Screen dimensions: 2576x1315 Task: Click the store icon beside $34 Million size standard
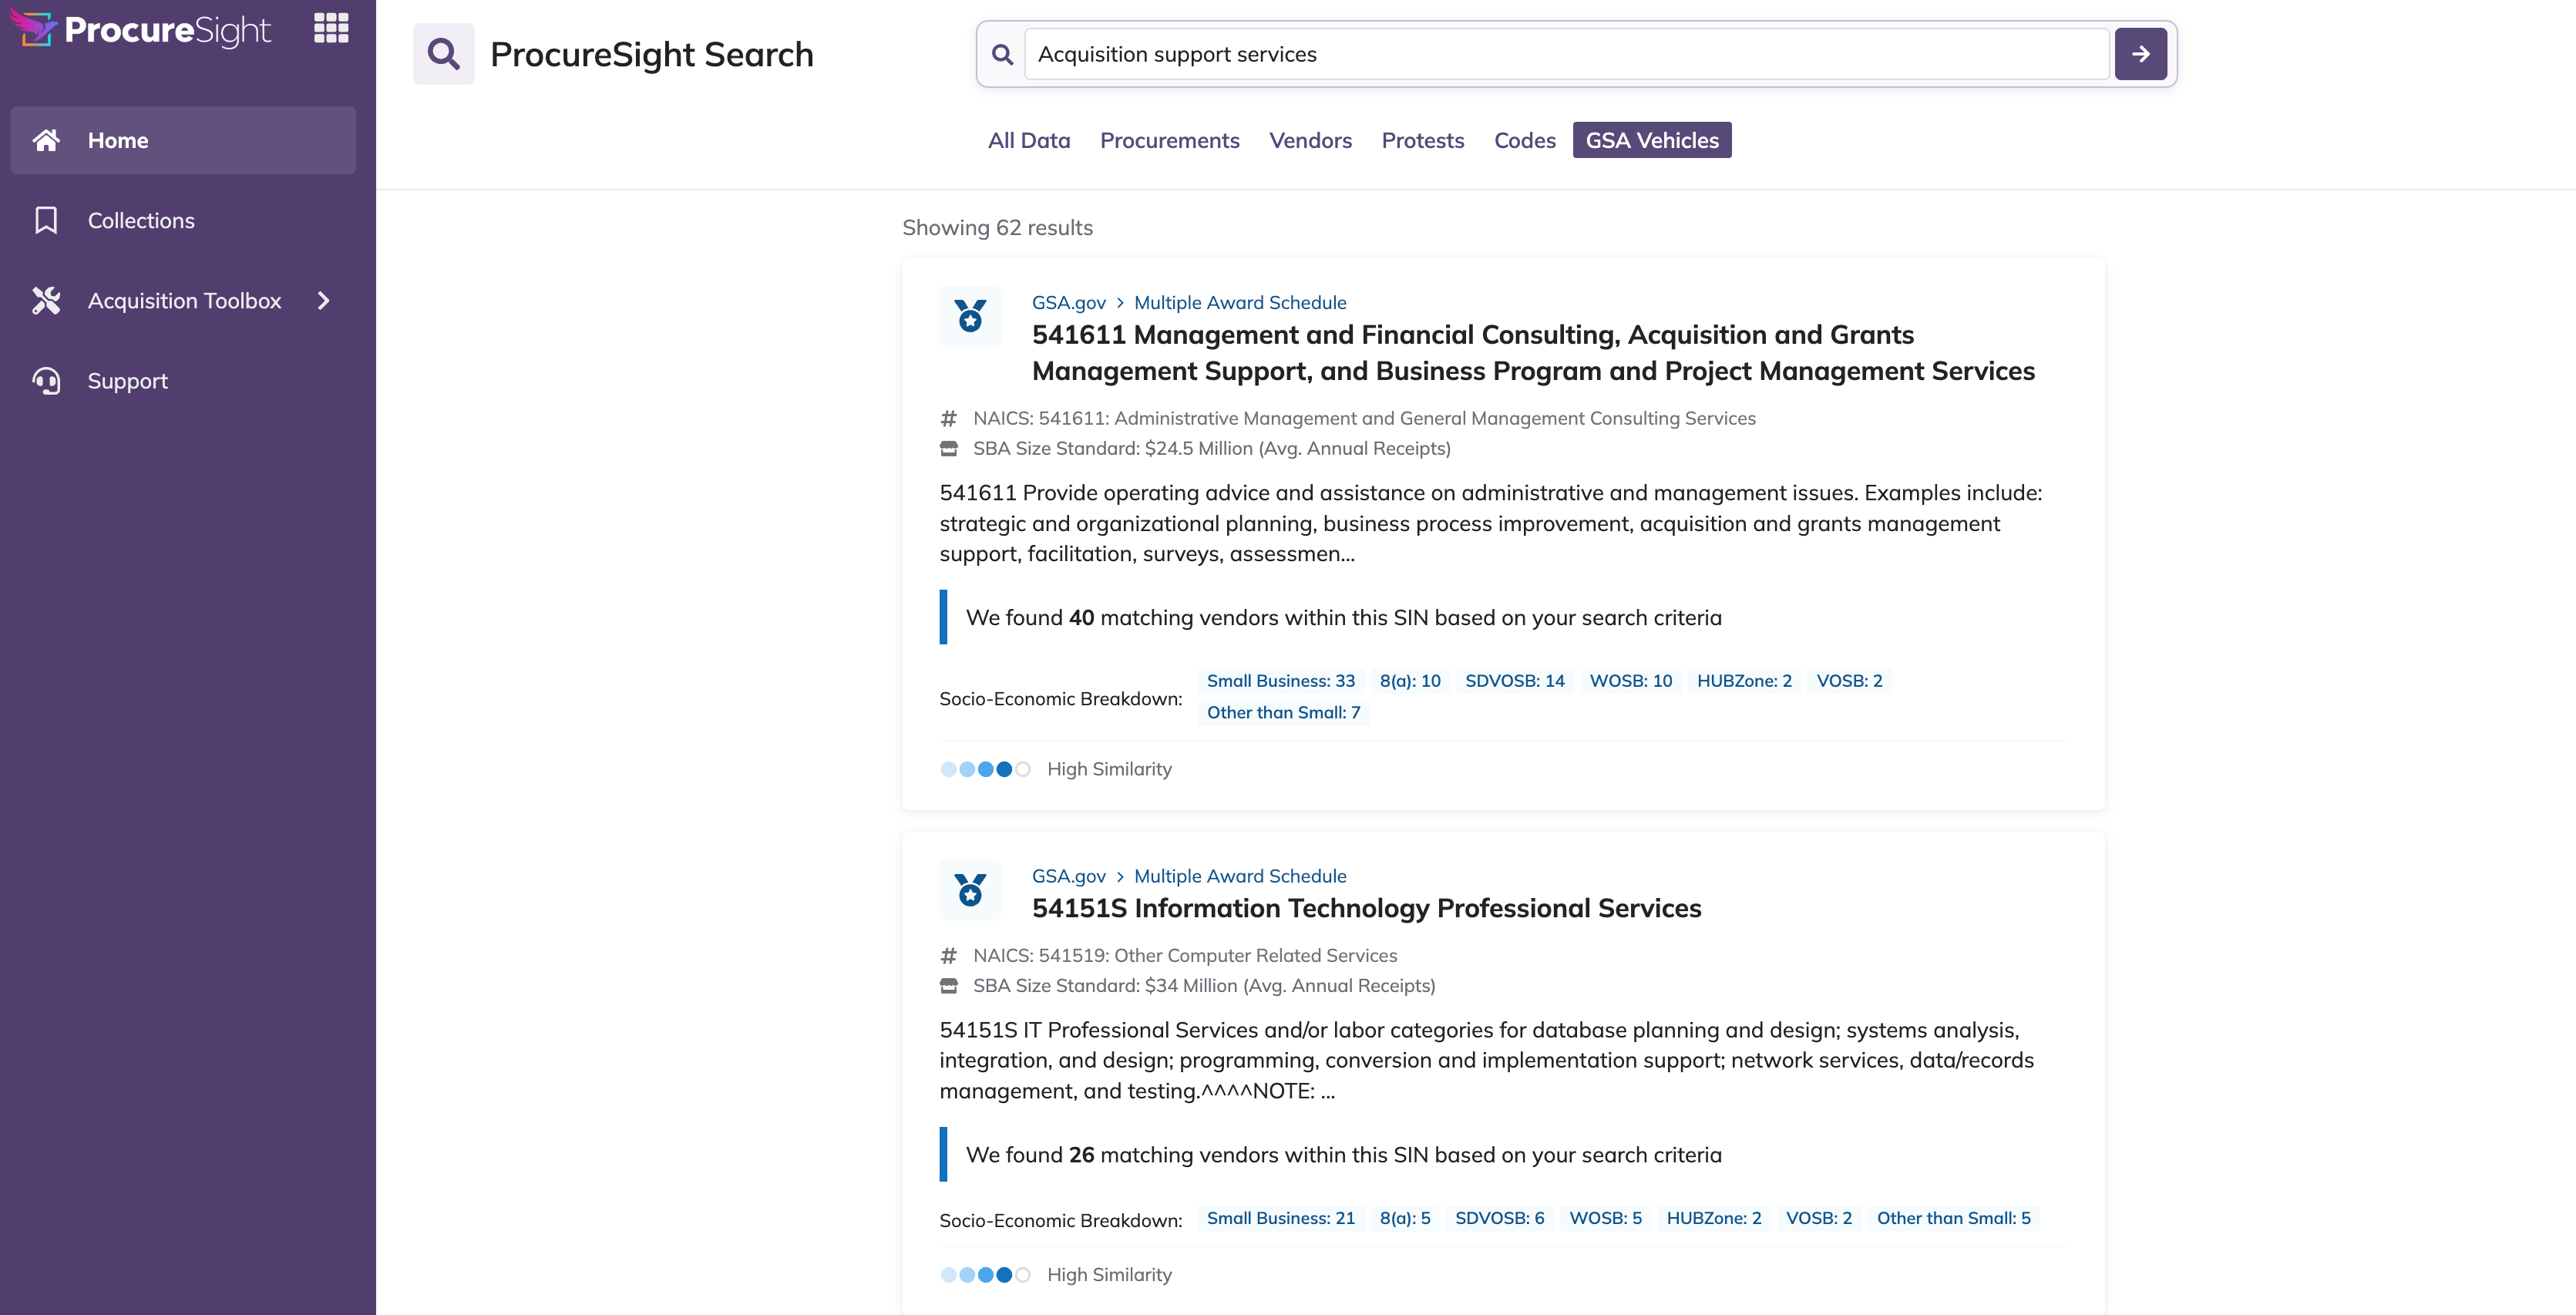(x=949, y=986)
